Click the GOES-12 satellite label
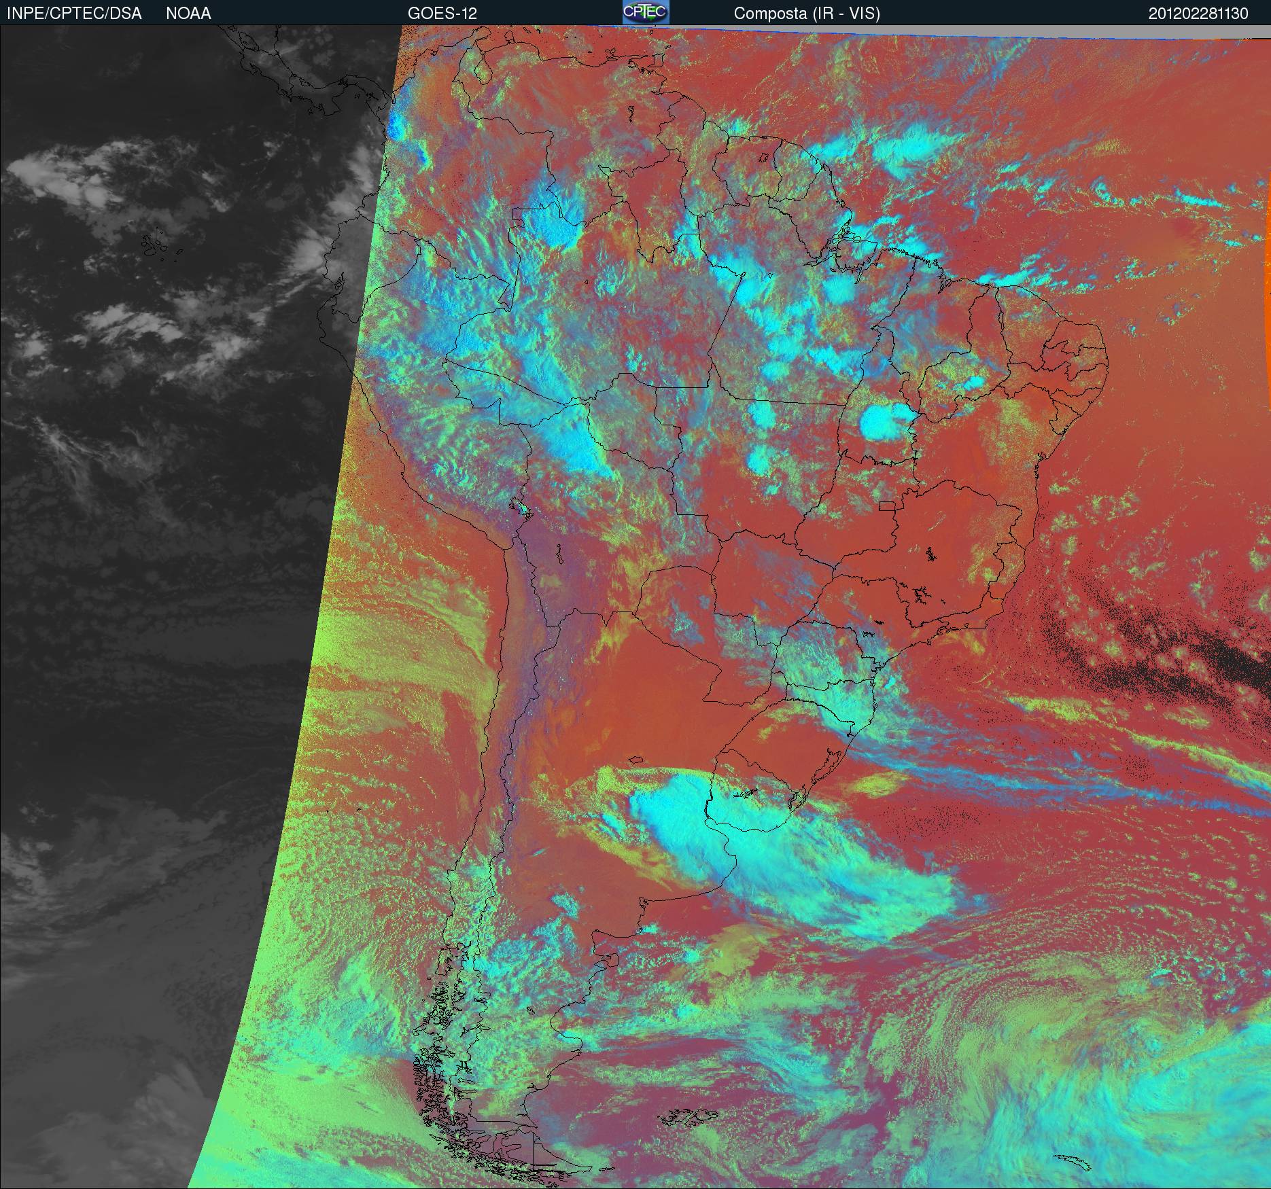1271x1189 pixels. point(442,14)
